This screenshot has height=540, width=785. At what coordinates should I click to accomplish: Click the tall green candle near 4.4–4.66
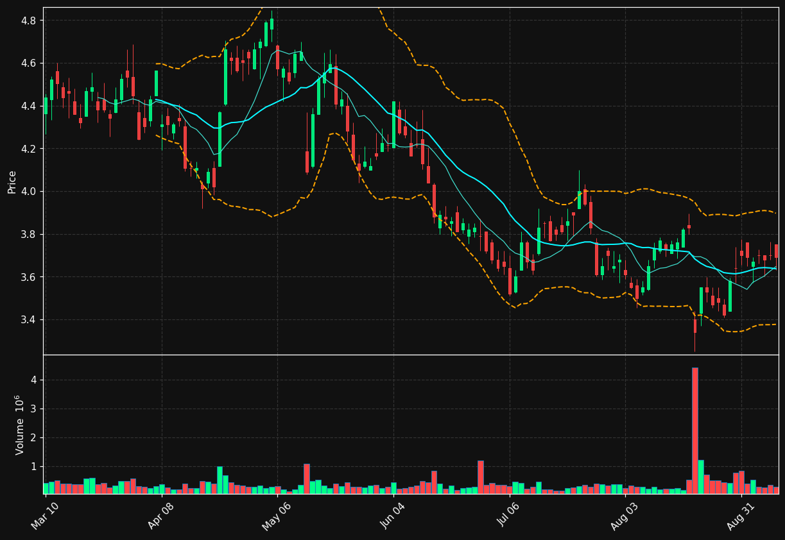click(225, 77)
